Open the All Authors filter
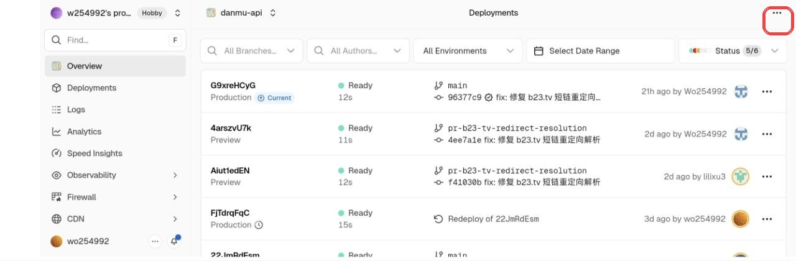796x261 pixels. [x=358, y=51]
